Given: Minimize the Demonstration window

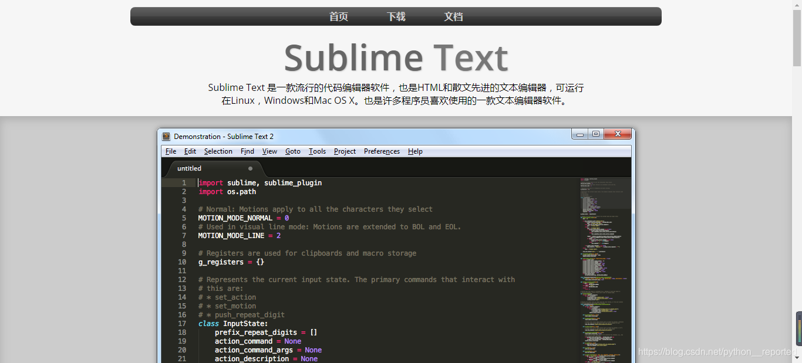Looking at the screenshot, I should [580, 134].
